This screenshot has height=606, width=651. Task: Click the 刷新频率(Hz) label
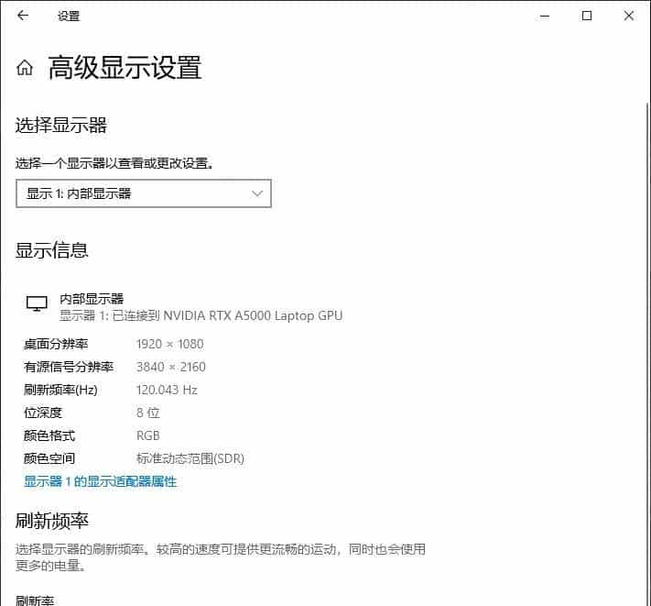pos(60,390)
